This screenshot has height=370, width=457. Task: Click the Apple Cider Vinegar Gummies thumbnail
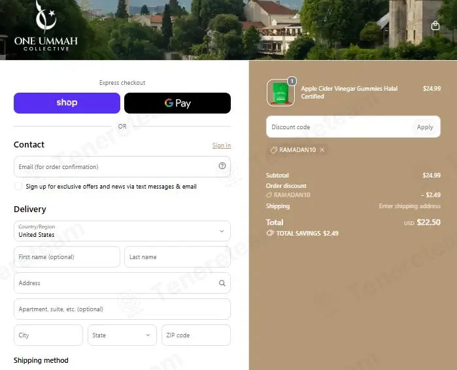pyautogui.click(x=280, y=93)
